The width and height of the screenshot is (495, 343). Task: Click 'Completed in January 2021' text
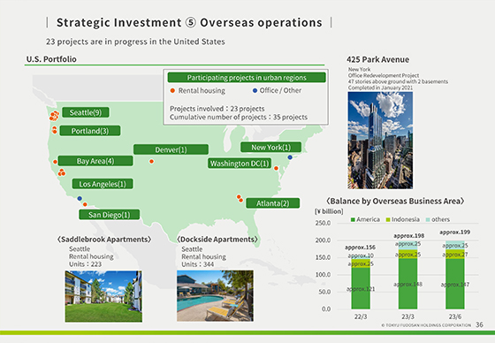[380, 88]
